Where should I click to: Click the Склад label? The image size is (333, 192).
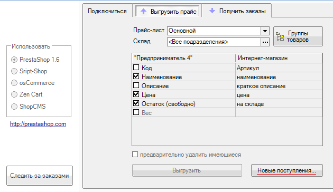click(142, 41)
